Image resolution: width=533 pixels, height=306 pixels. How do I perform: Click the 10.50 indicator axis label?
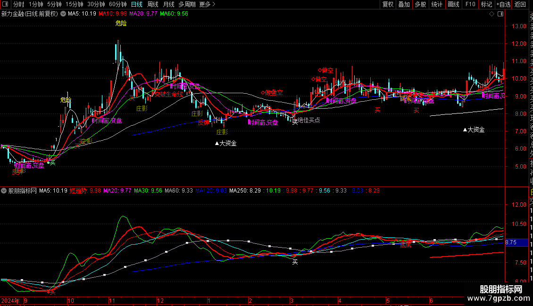519,224
